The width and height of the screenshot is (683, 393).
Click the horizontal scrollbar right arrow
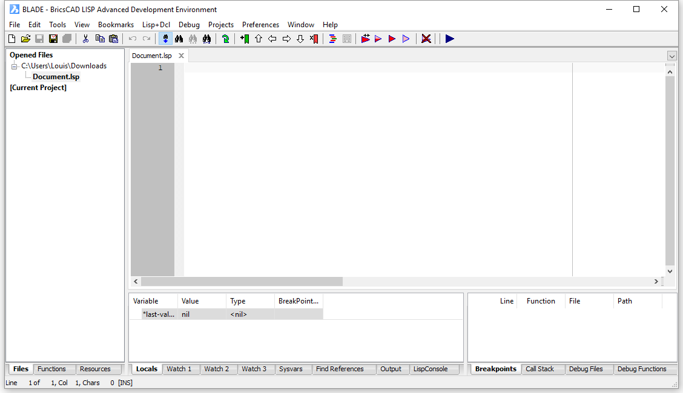pyautogui.click(x=656, y=282)
